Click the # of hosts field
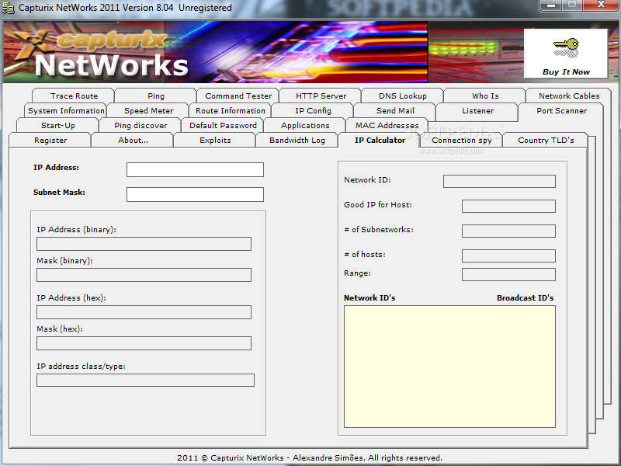621x466 pixels. [x=508, y=256]
